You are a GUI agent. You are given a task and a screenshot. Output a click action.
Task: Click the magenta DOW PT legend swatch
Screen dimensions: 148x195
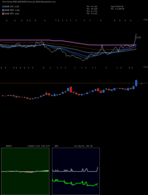click(x=3, y=14)
